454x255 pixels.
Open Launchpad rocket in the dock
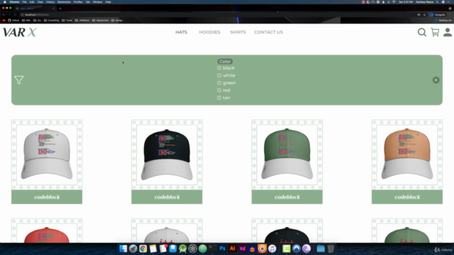(x=133, y=249)
